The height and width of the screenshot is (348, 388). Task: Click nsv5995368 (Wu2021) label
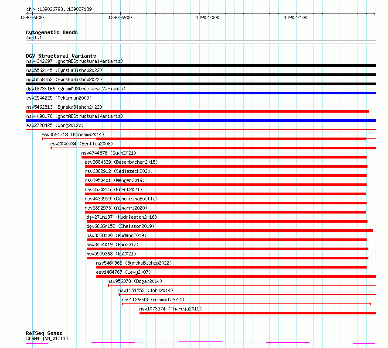click(x=111, y=254)
